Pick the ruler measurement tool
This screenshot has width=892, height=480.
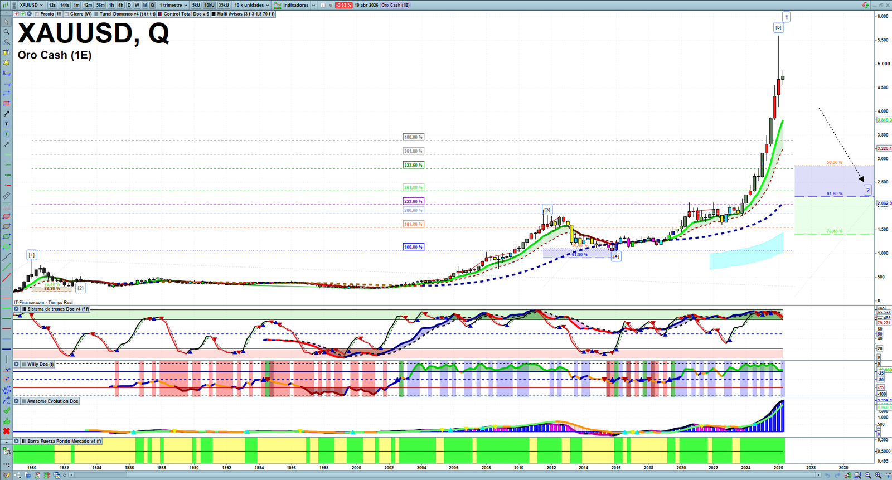(x=6, y=196)
